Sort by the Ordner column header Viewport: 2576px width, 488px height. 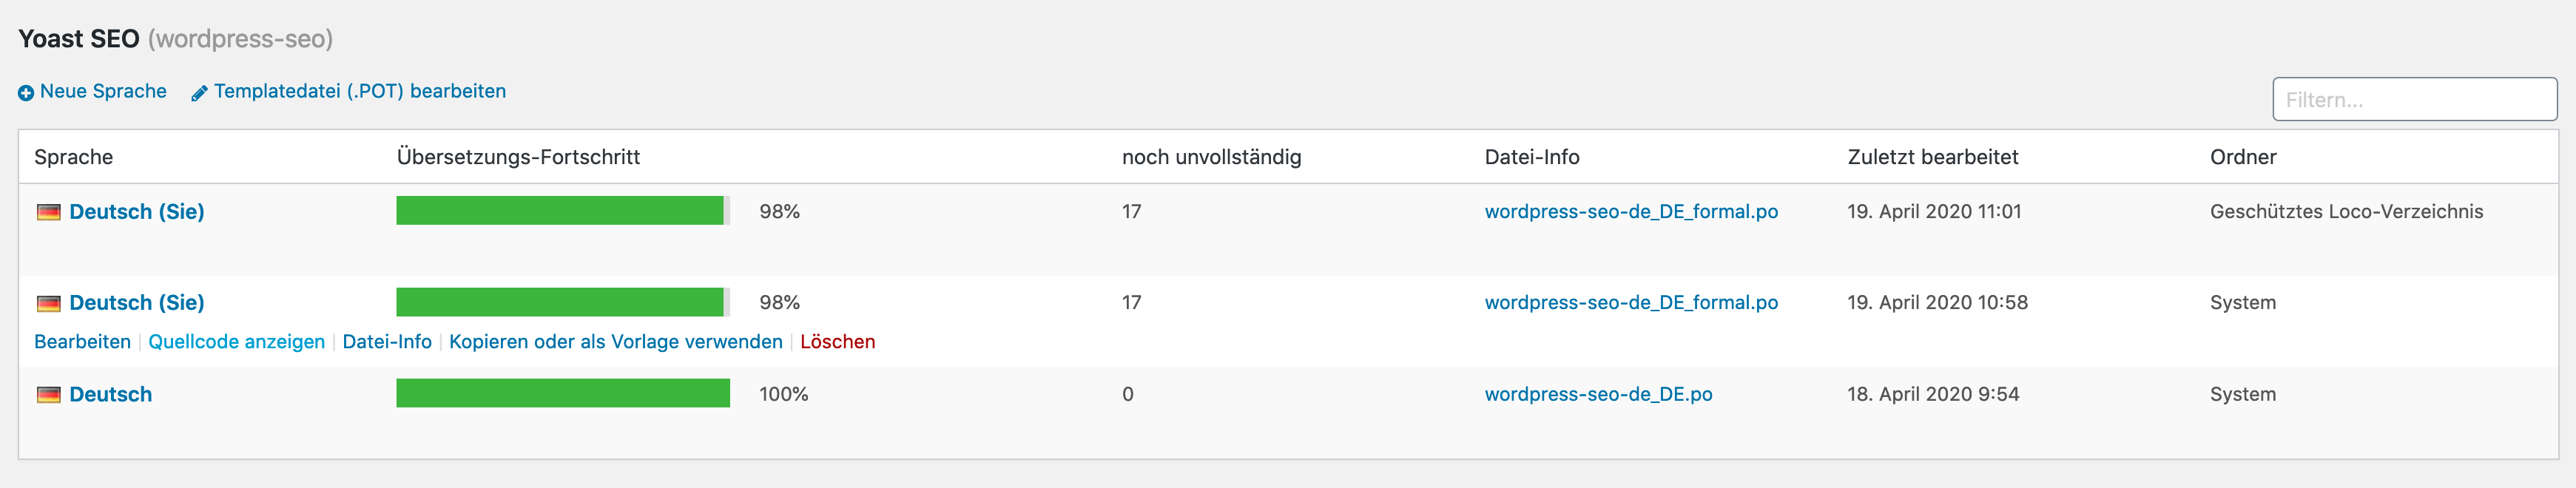click(x=2243, y=157)
